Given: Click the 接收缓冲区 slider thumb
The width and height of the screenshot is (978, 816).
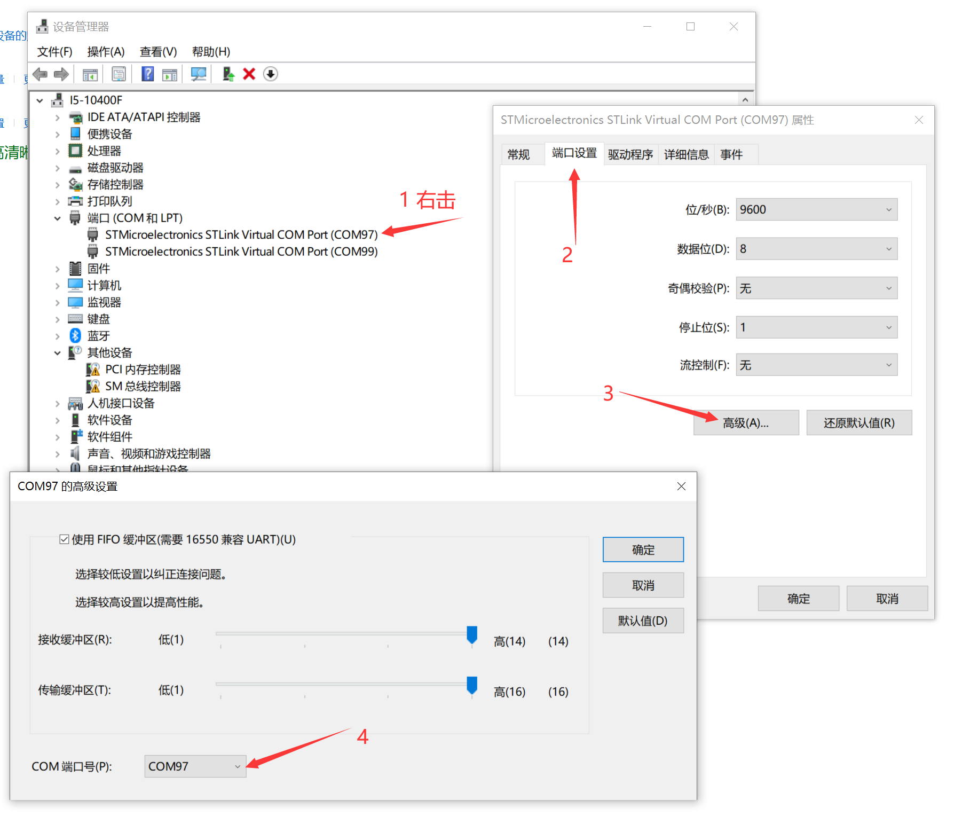Looking at the screenshot, I should 472,635.
